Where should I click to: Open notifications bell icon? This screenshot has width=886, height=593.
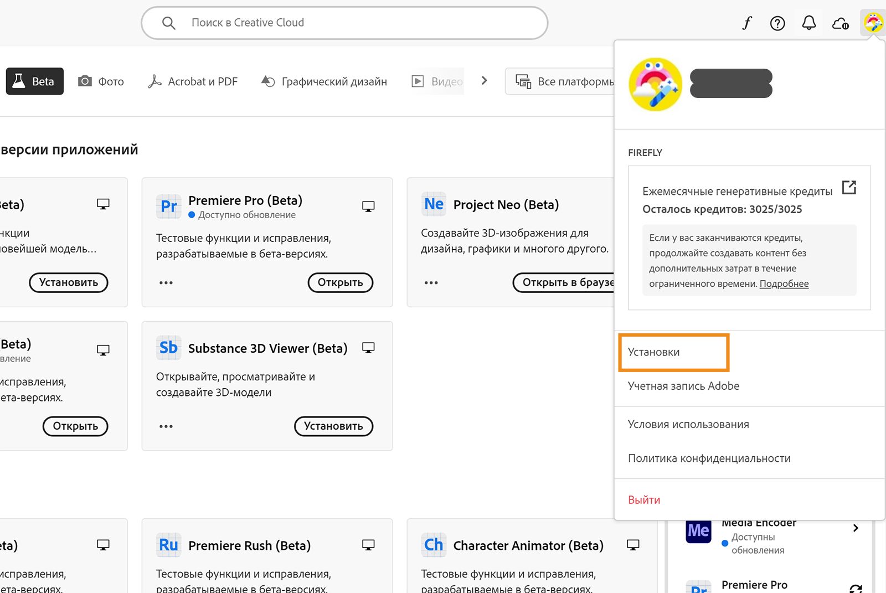(809, 23)
